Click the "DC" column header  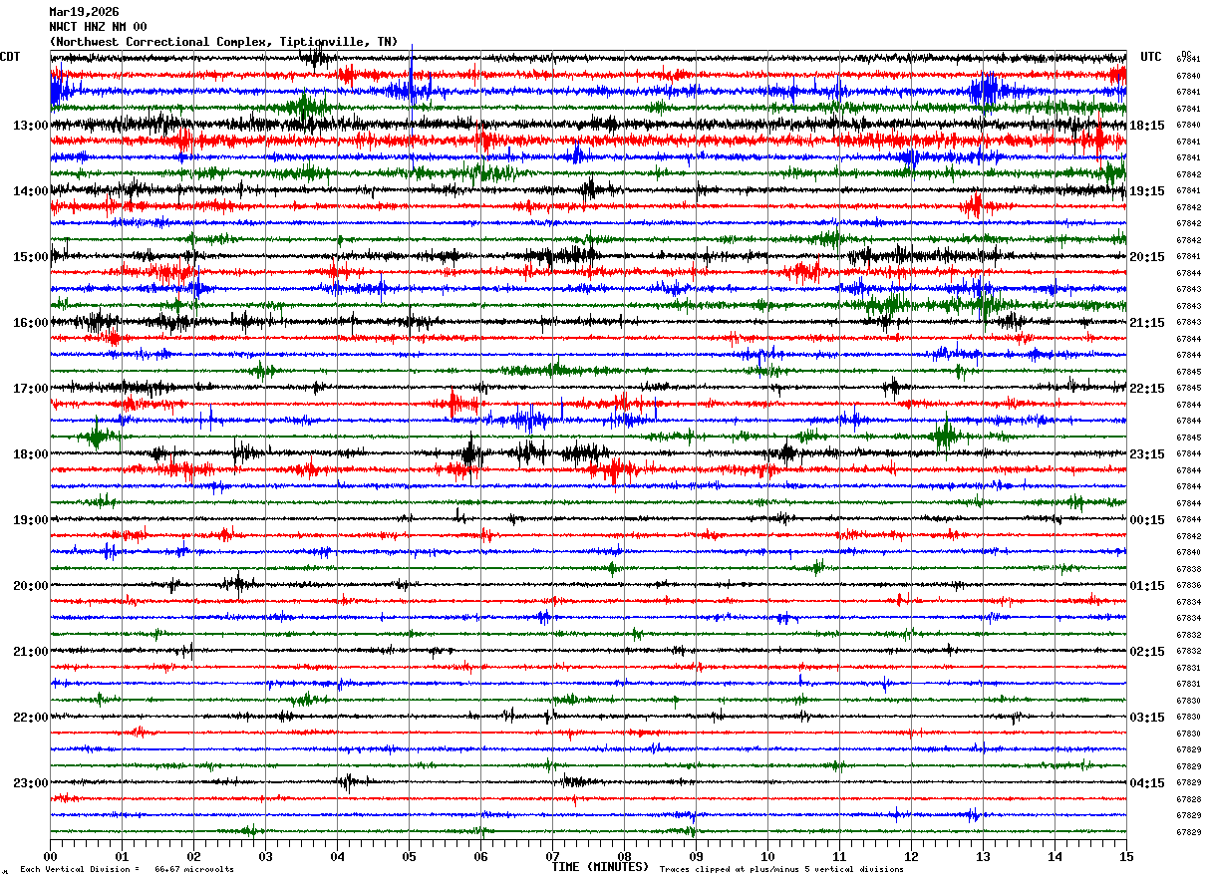1186,54
